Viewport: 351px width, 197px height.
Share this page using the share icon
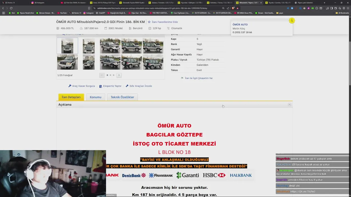pos(228,8)
